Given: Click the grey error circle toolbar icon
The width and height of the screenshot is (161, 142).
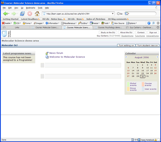Looking at the screenshot, I should coord(158,23).
